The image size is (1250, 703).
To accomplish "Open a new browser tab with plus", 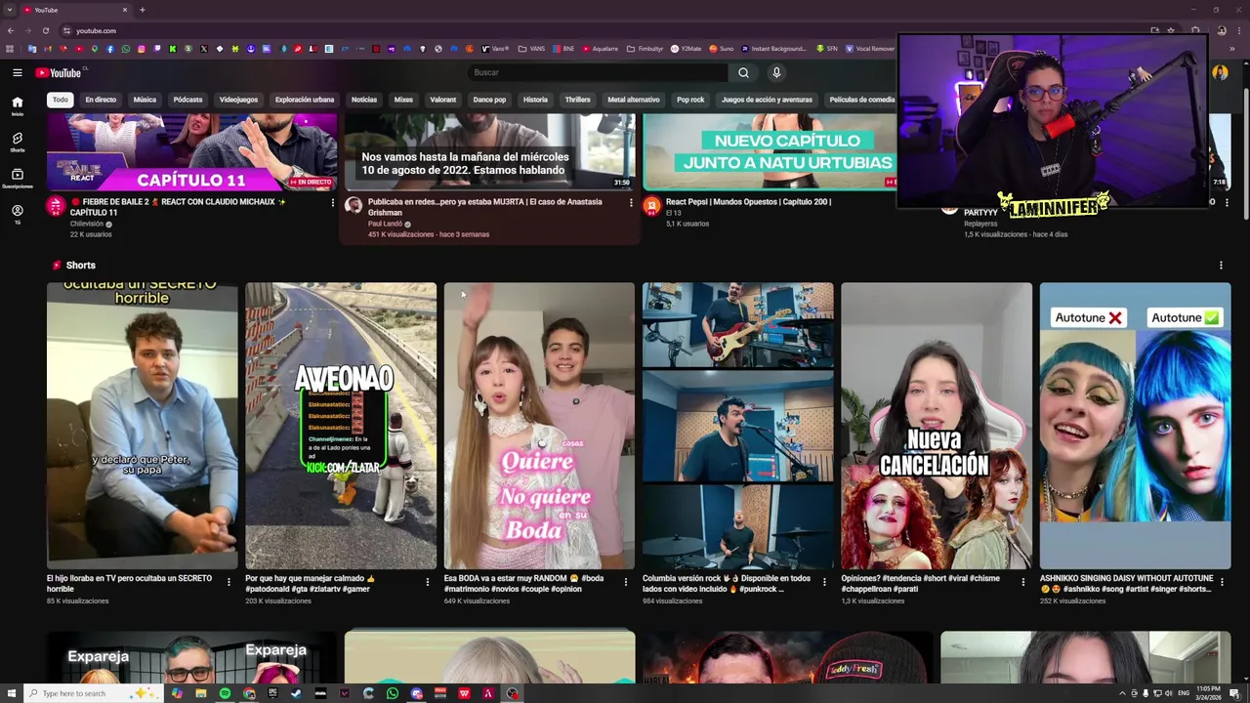I will coord(142,10).
